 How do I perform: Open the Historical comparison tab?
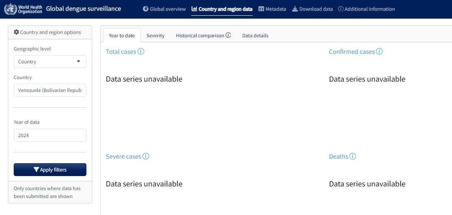click(200, 36)
